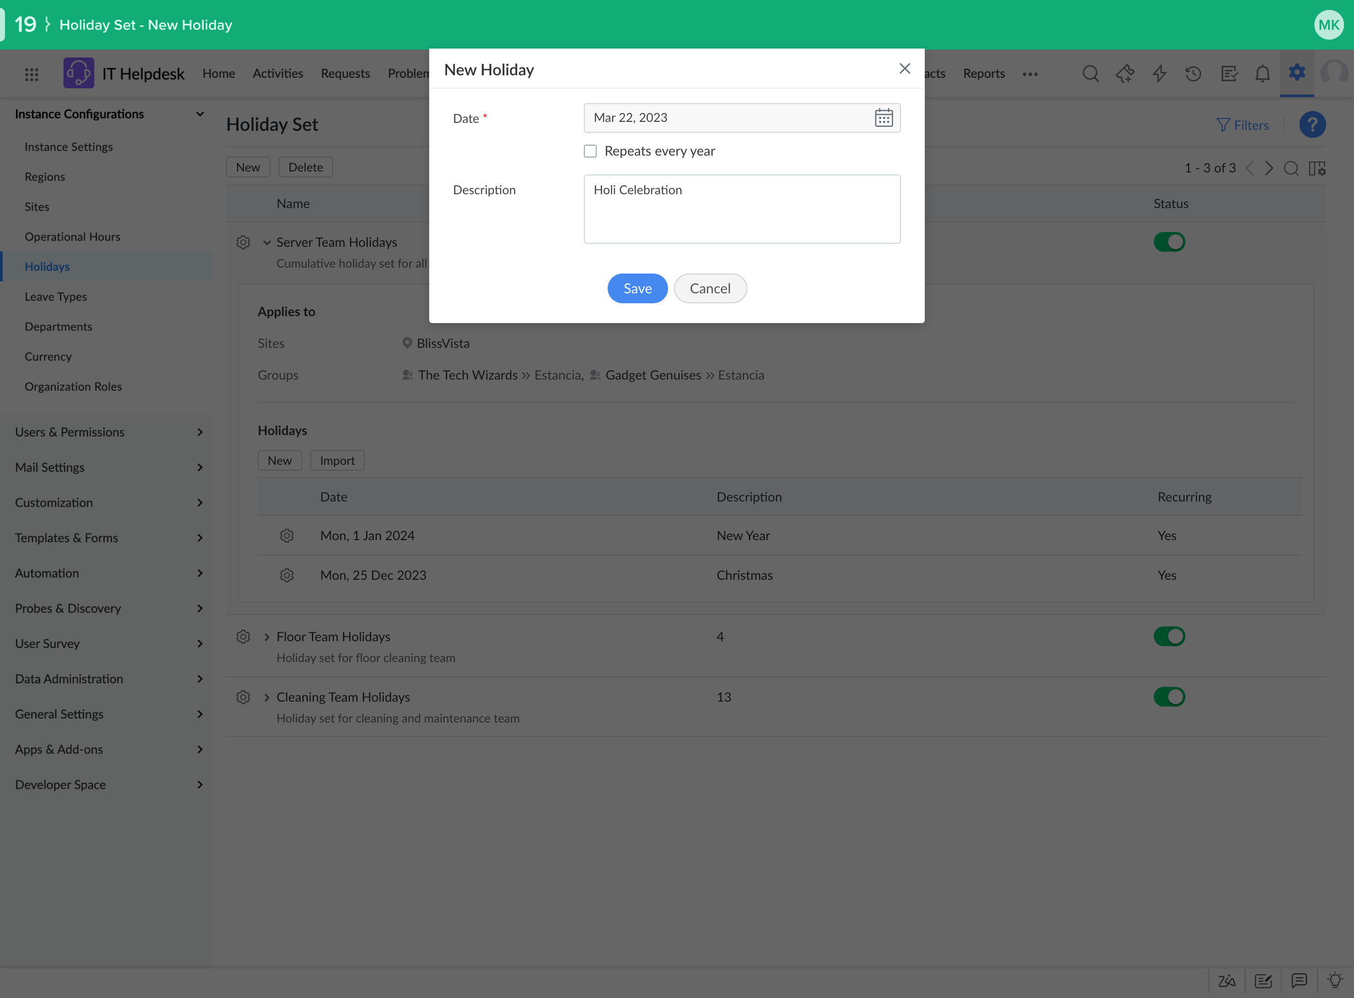
Task: Go to previous page of holiday sets
Action: point(1250,168)
